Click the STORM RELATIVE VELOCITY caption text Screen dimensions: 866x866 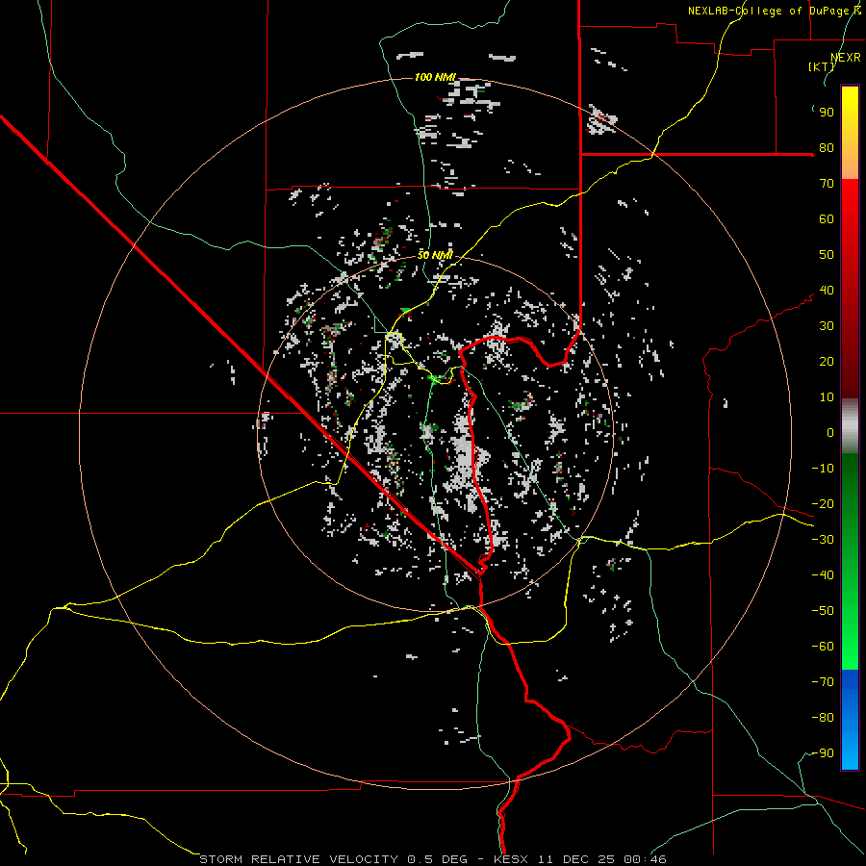coord(298,859)
